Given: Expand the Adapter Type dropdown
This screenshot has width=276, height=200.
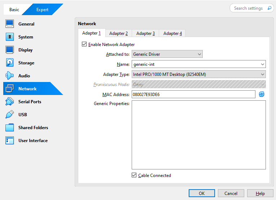Looking at the screenshot, I should [x=262, y=74].
